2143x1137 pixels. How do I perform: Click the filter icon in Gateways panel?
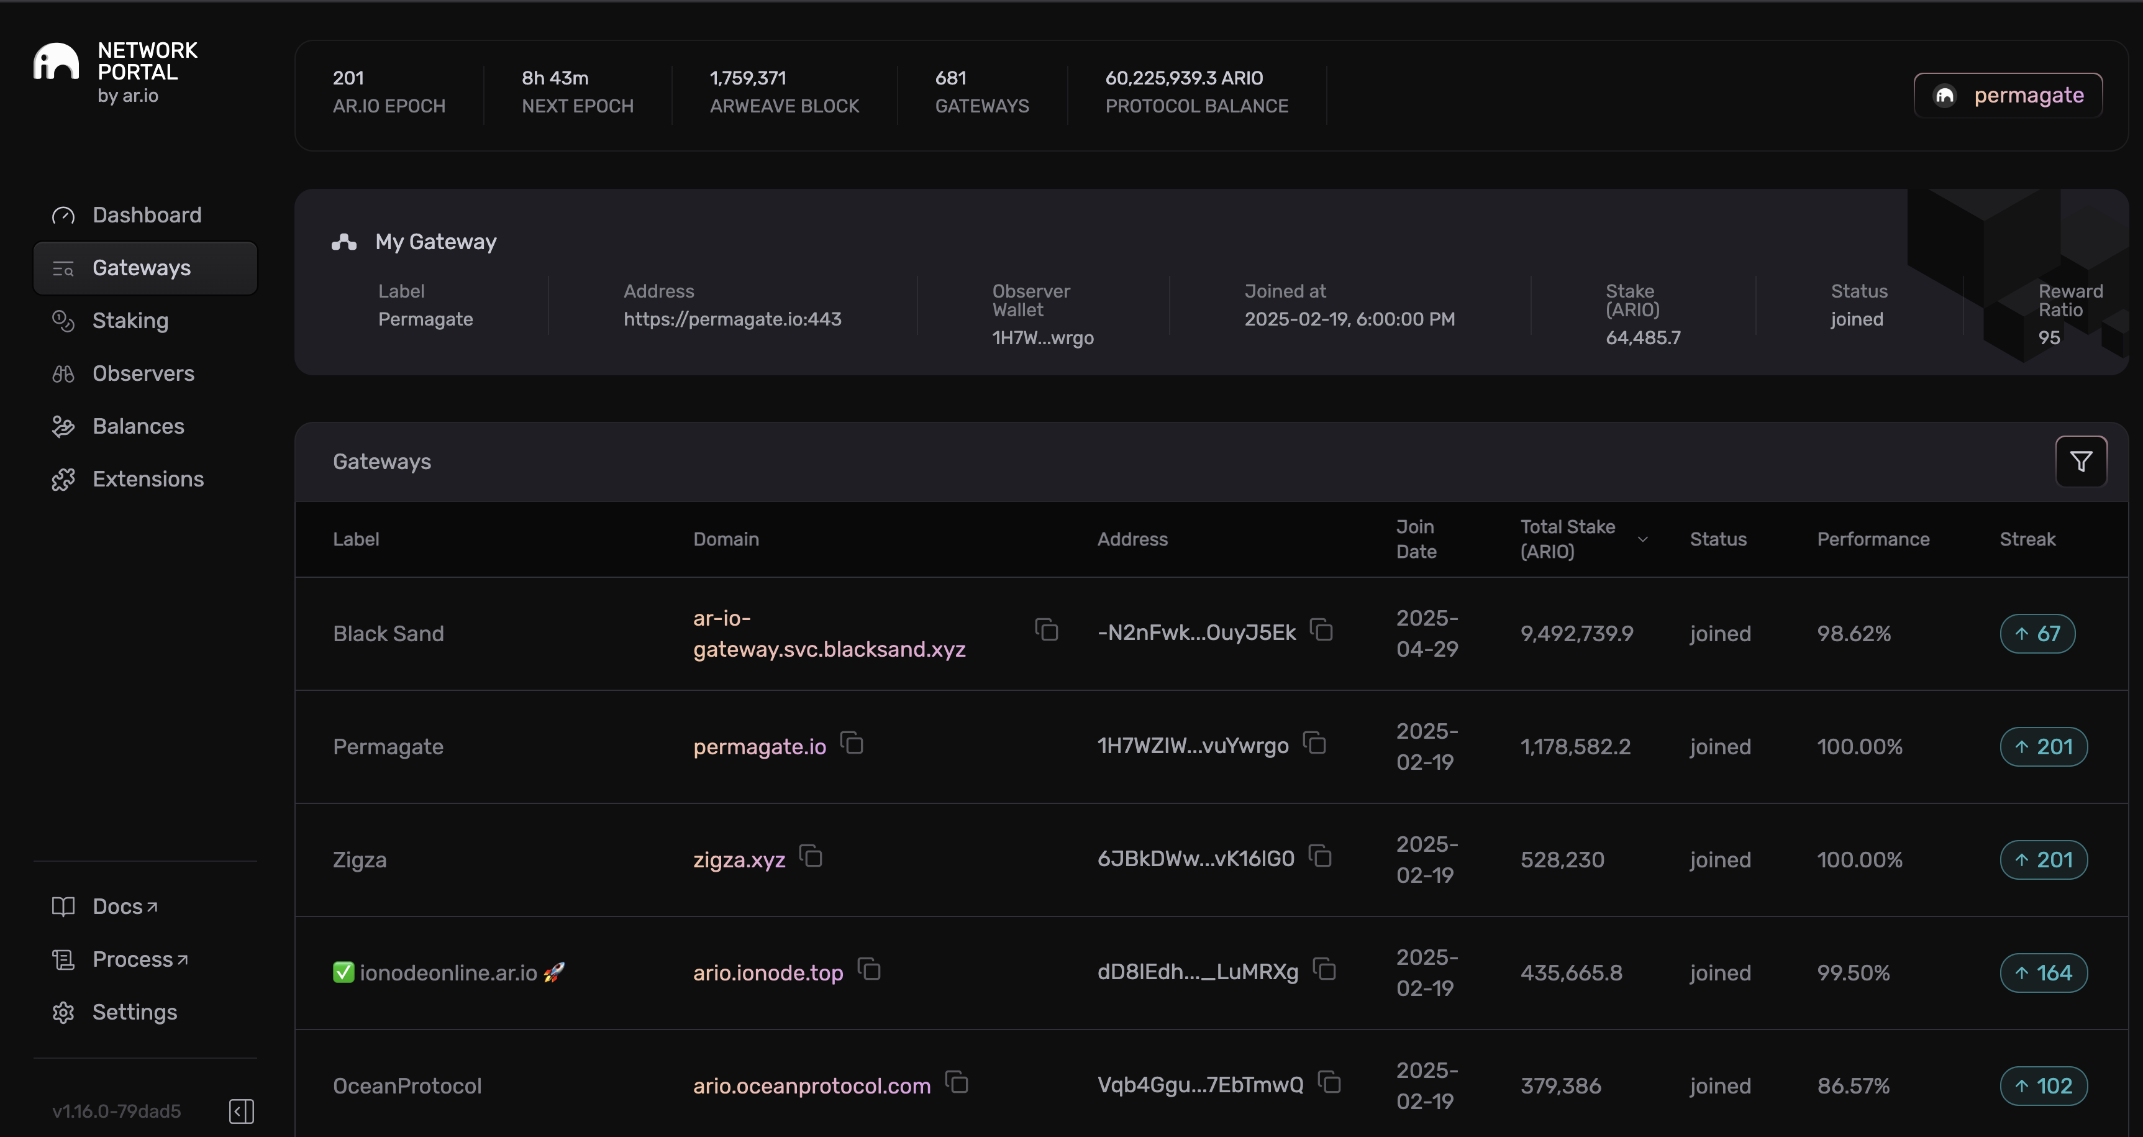(x=2081, y=461)
